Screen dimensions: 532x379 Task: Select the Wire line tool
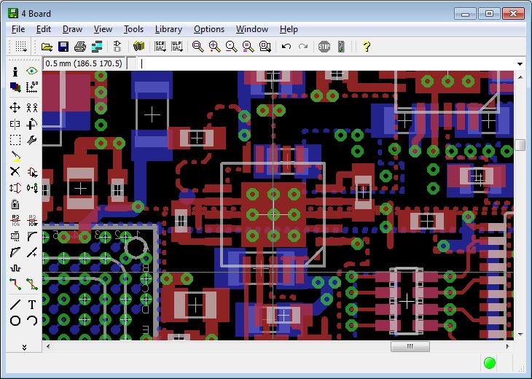15,305
